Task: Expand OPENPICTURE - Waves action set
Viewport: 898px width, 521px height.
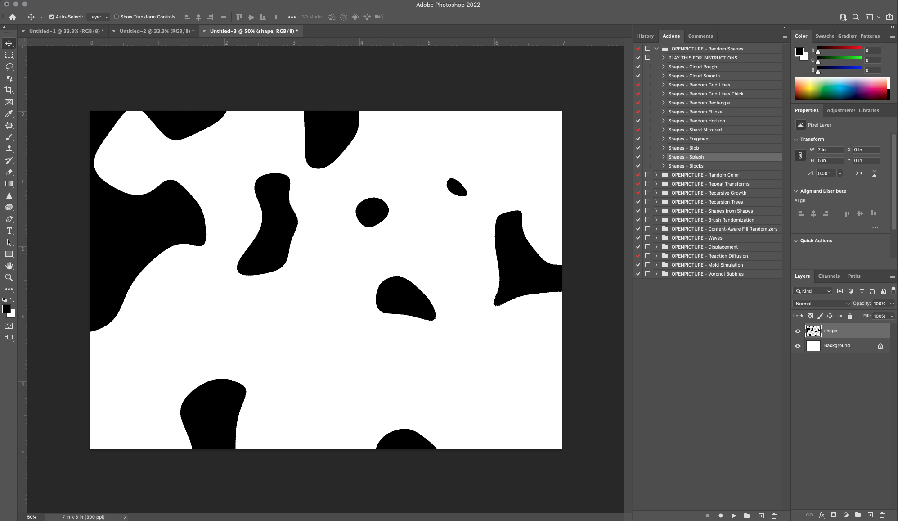Action: pyautogui.click(x=656, y=238)
